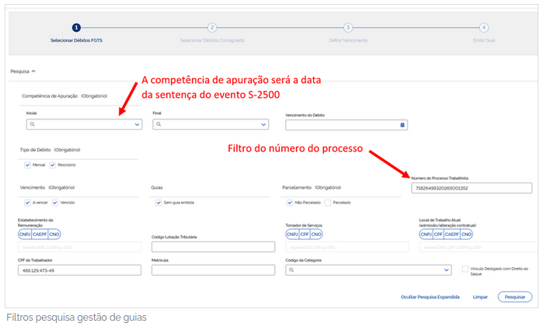Uncheck the Mensal debit type checkbox
554x330 pixels.
pyautogui.click(x=29, y=165)
